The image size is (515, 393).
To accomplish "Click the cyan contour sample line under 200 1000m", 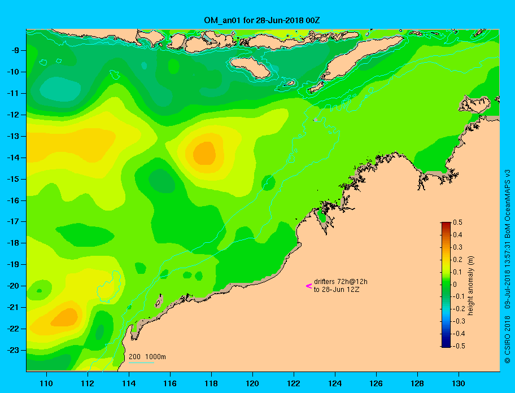I will pos(141,363).
